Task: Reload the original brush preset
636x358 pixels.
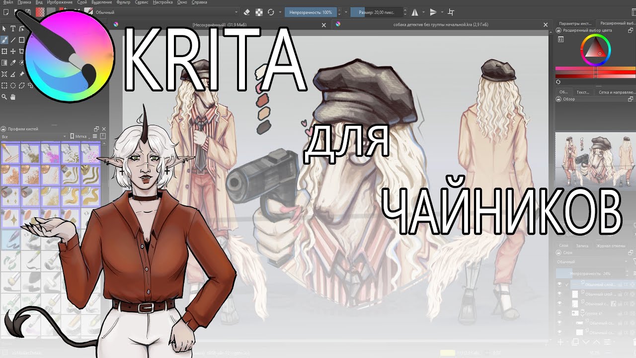Action: (x=271, y=12)
